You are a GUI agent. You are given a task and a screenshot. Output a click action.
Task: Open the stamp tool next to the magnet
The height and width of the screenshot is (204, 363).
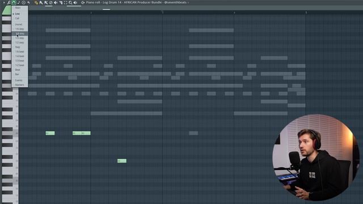(x=19, y=2)
